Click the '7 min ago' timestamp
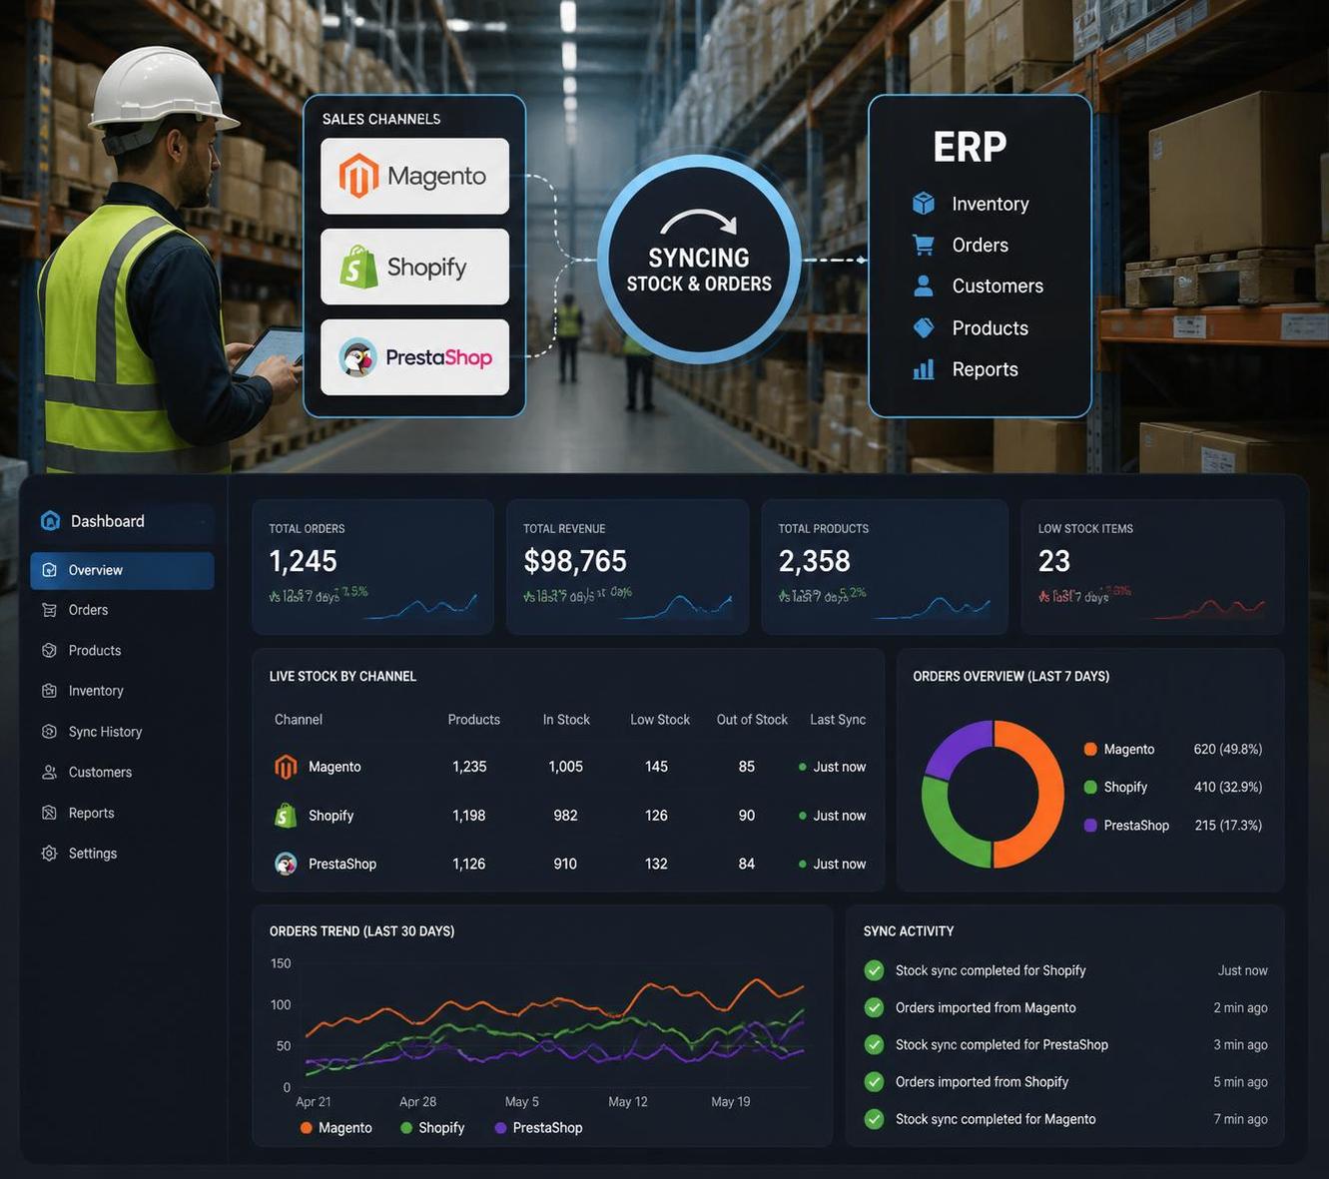Screen dimensions: 1329x1179 click(x=1240, y=1119)
